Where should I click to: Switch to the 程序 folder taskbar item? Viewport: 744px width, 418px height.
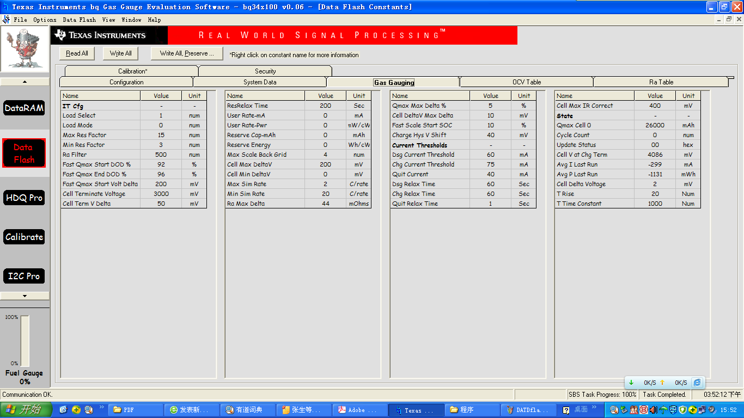pyautogui.click(x=473, y=410)
